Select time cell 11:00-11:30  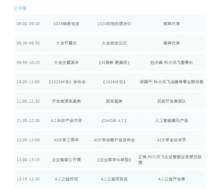tap(28, 101)
